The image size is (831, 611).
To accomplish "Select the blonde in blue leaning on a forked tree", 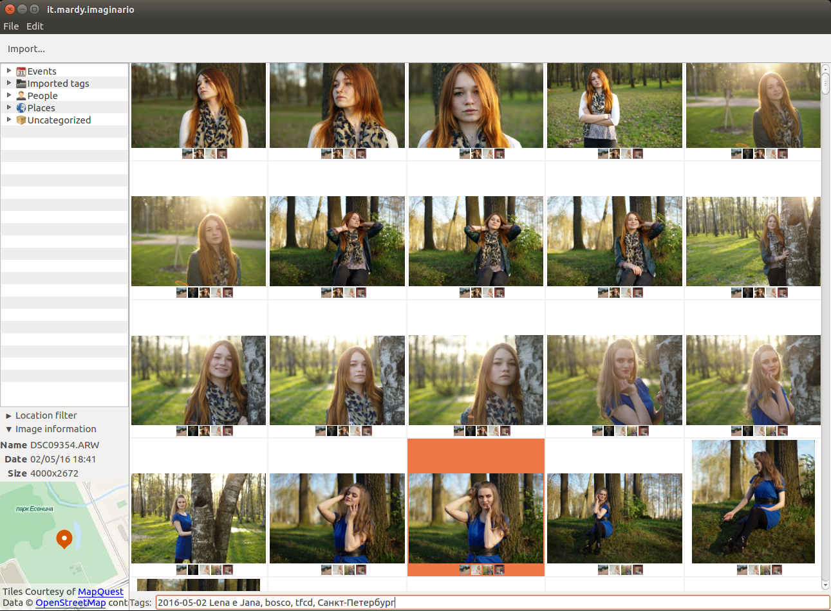I will (198, 518).
